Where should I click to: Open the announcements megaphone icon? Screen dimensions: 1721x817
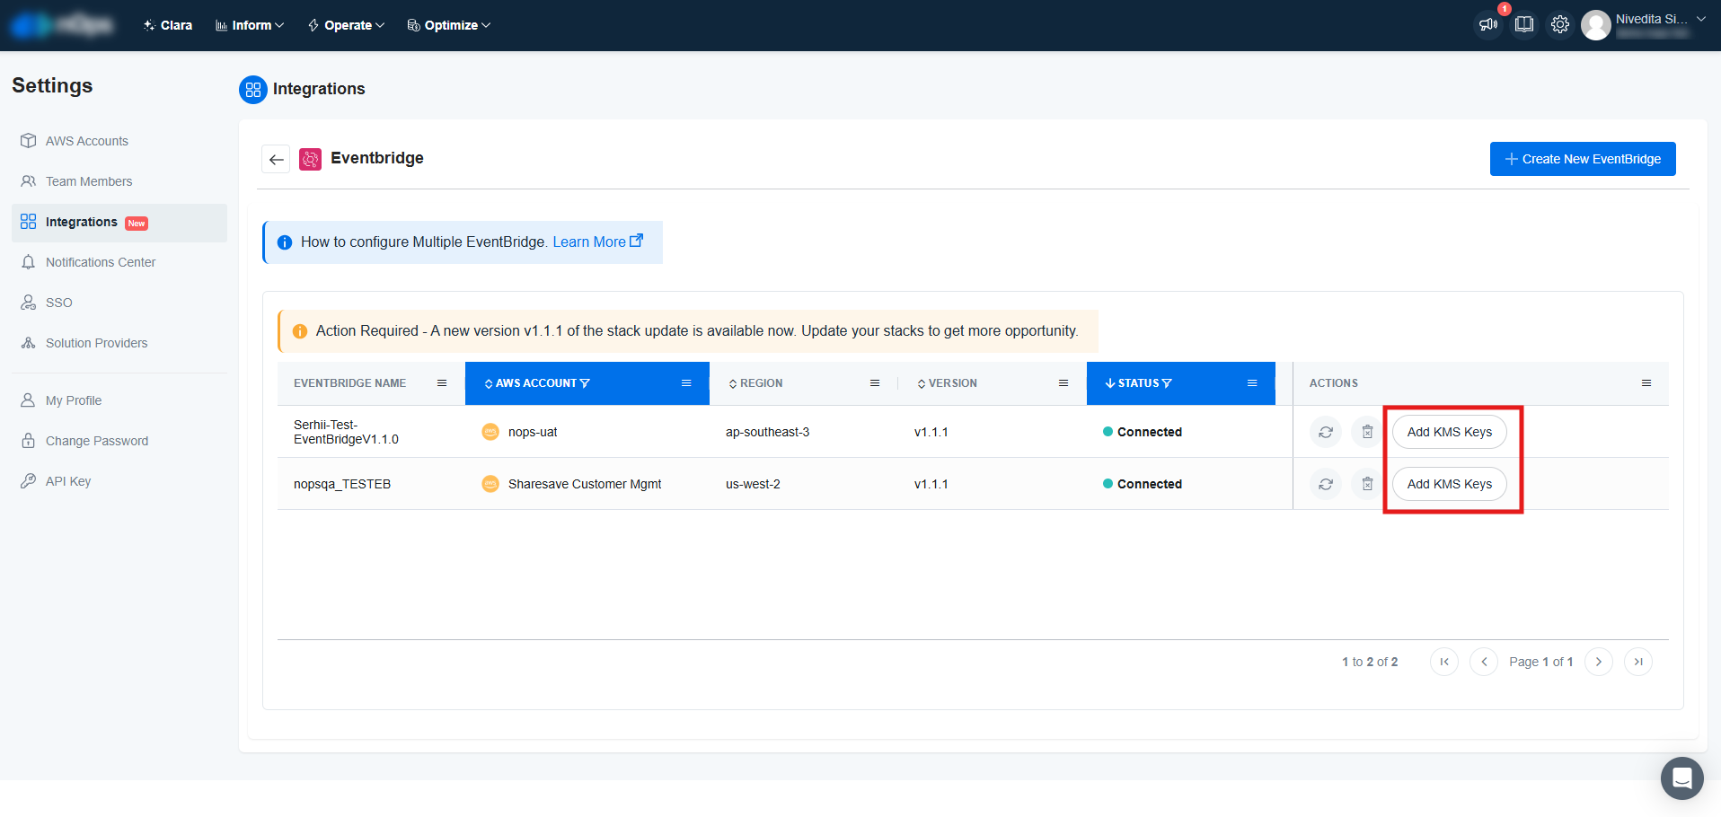pos(1488,25)
